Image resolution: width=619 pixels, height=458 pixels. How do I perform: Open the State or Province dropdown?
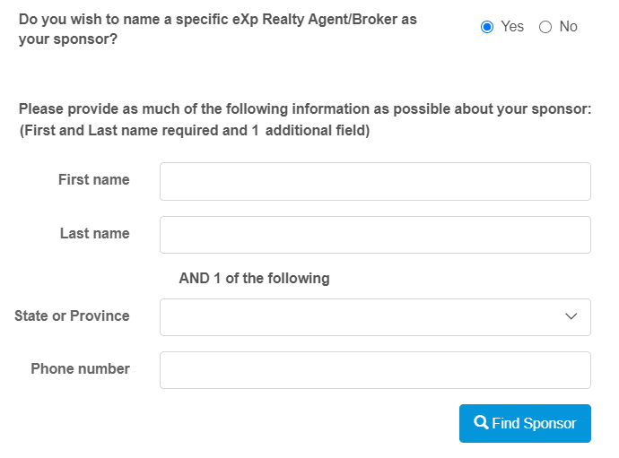coord(359,317)
